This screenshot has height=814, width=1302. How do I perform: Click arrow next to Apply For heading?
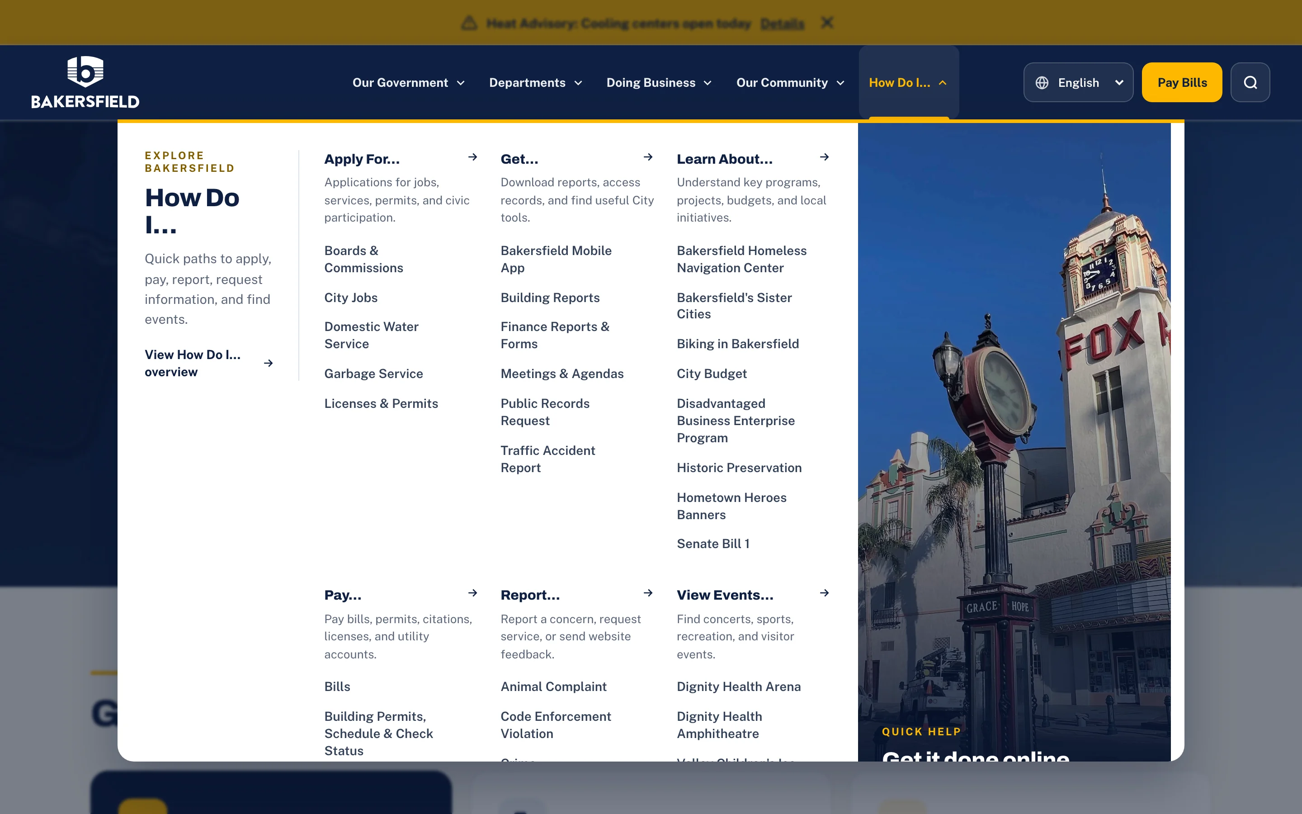click(472, 157)
